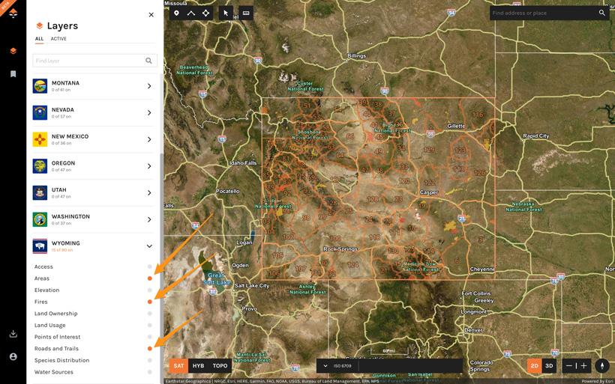615x384 pixels.
Task: Open the user account profile icon
Action: pyautogui.click(x=13, y=357)
